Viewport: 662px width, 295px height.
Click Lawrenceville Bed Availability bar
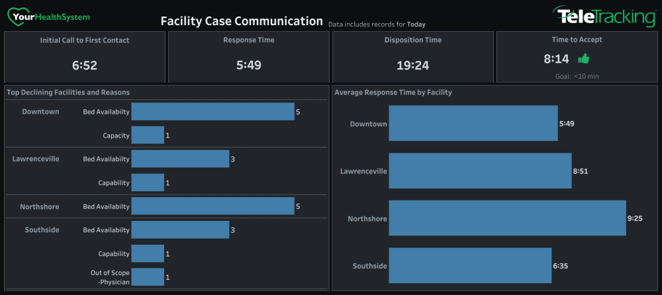tap(180, 159)
